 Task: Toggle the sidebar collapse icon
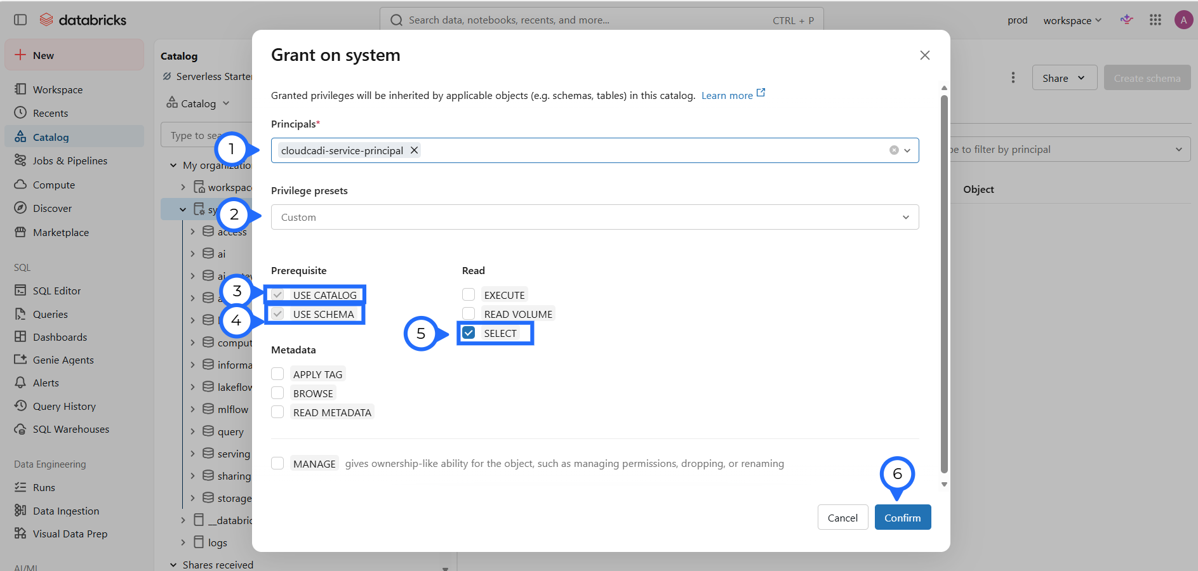pyautogui.click(x=20, y=20)
